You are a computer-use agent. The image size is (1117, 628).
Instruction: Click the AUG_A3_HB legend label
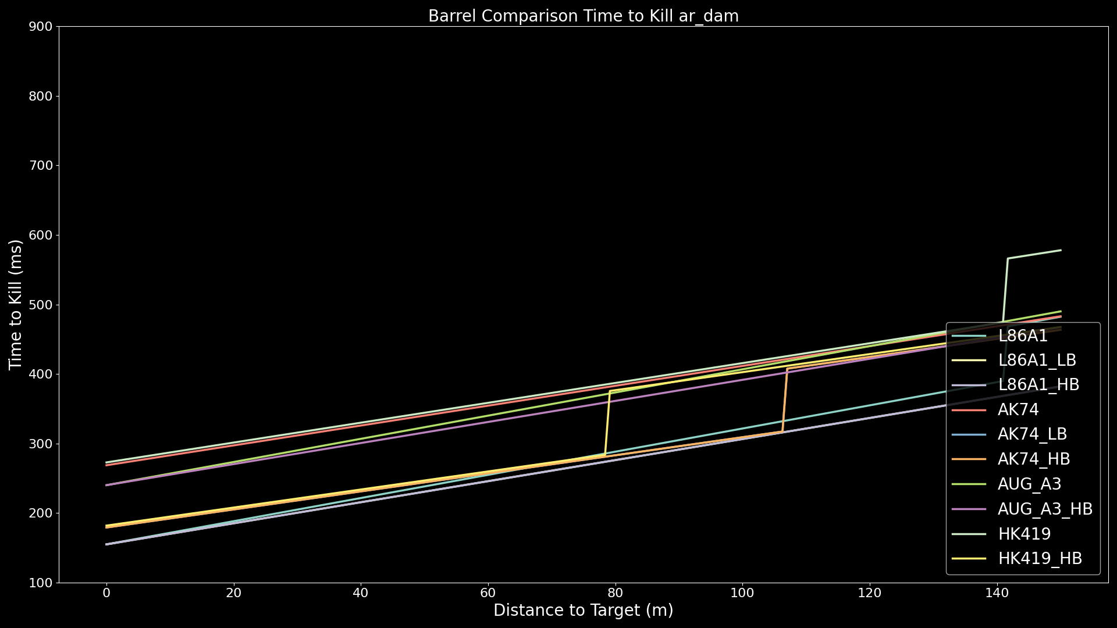point(1045,509)
